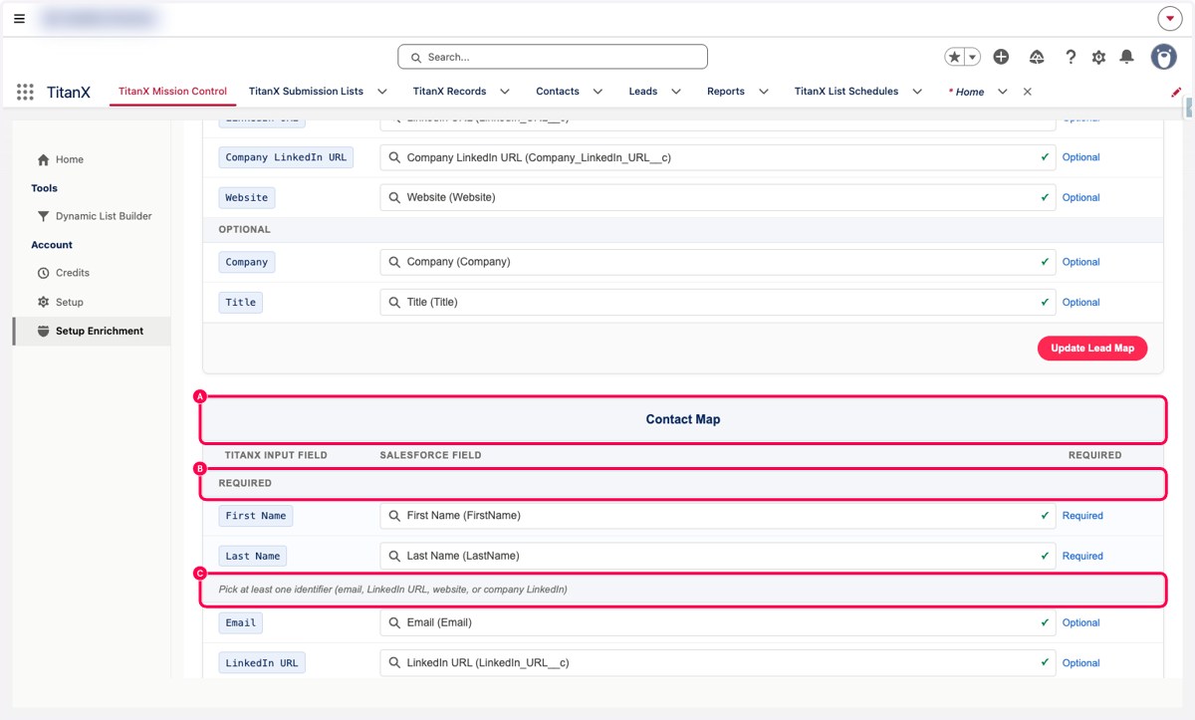Image resolution: width=1195 pixels, height=720 pixels.
Task: Open the user profile avatar
Action: [x=1163, y=57]
